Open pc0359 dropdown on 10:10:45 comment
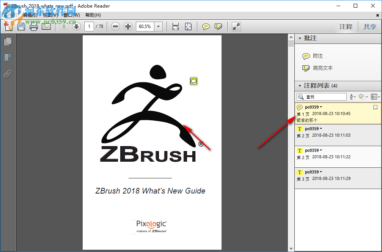Image resolution: width=382 pixels, height=252 pixels. click(x=321, y=107)
